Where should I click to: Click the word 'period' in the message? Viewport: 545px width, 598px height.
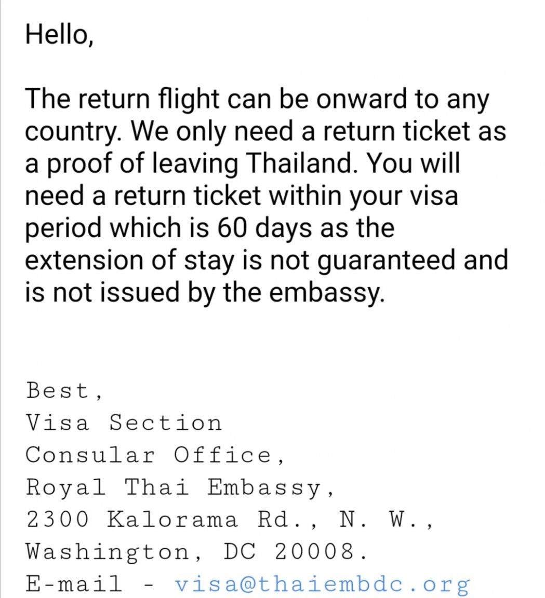(64, 228)
